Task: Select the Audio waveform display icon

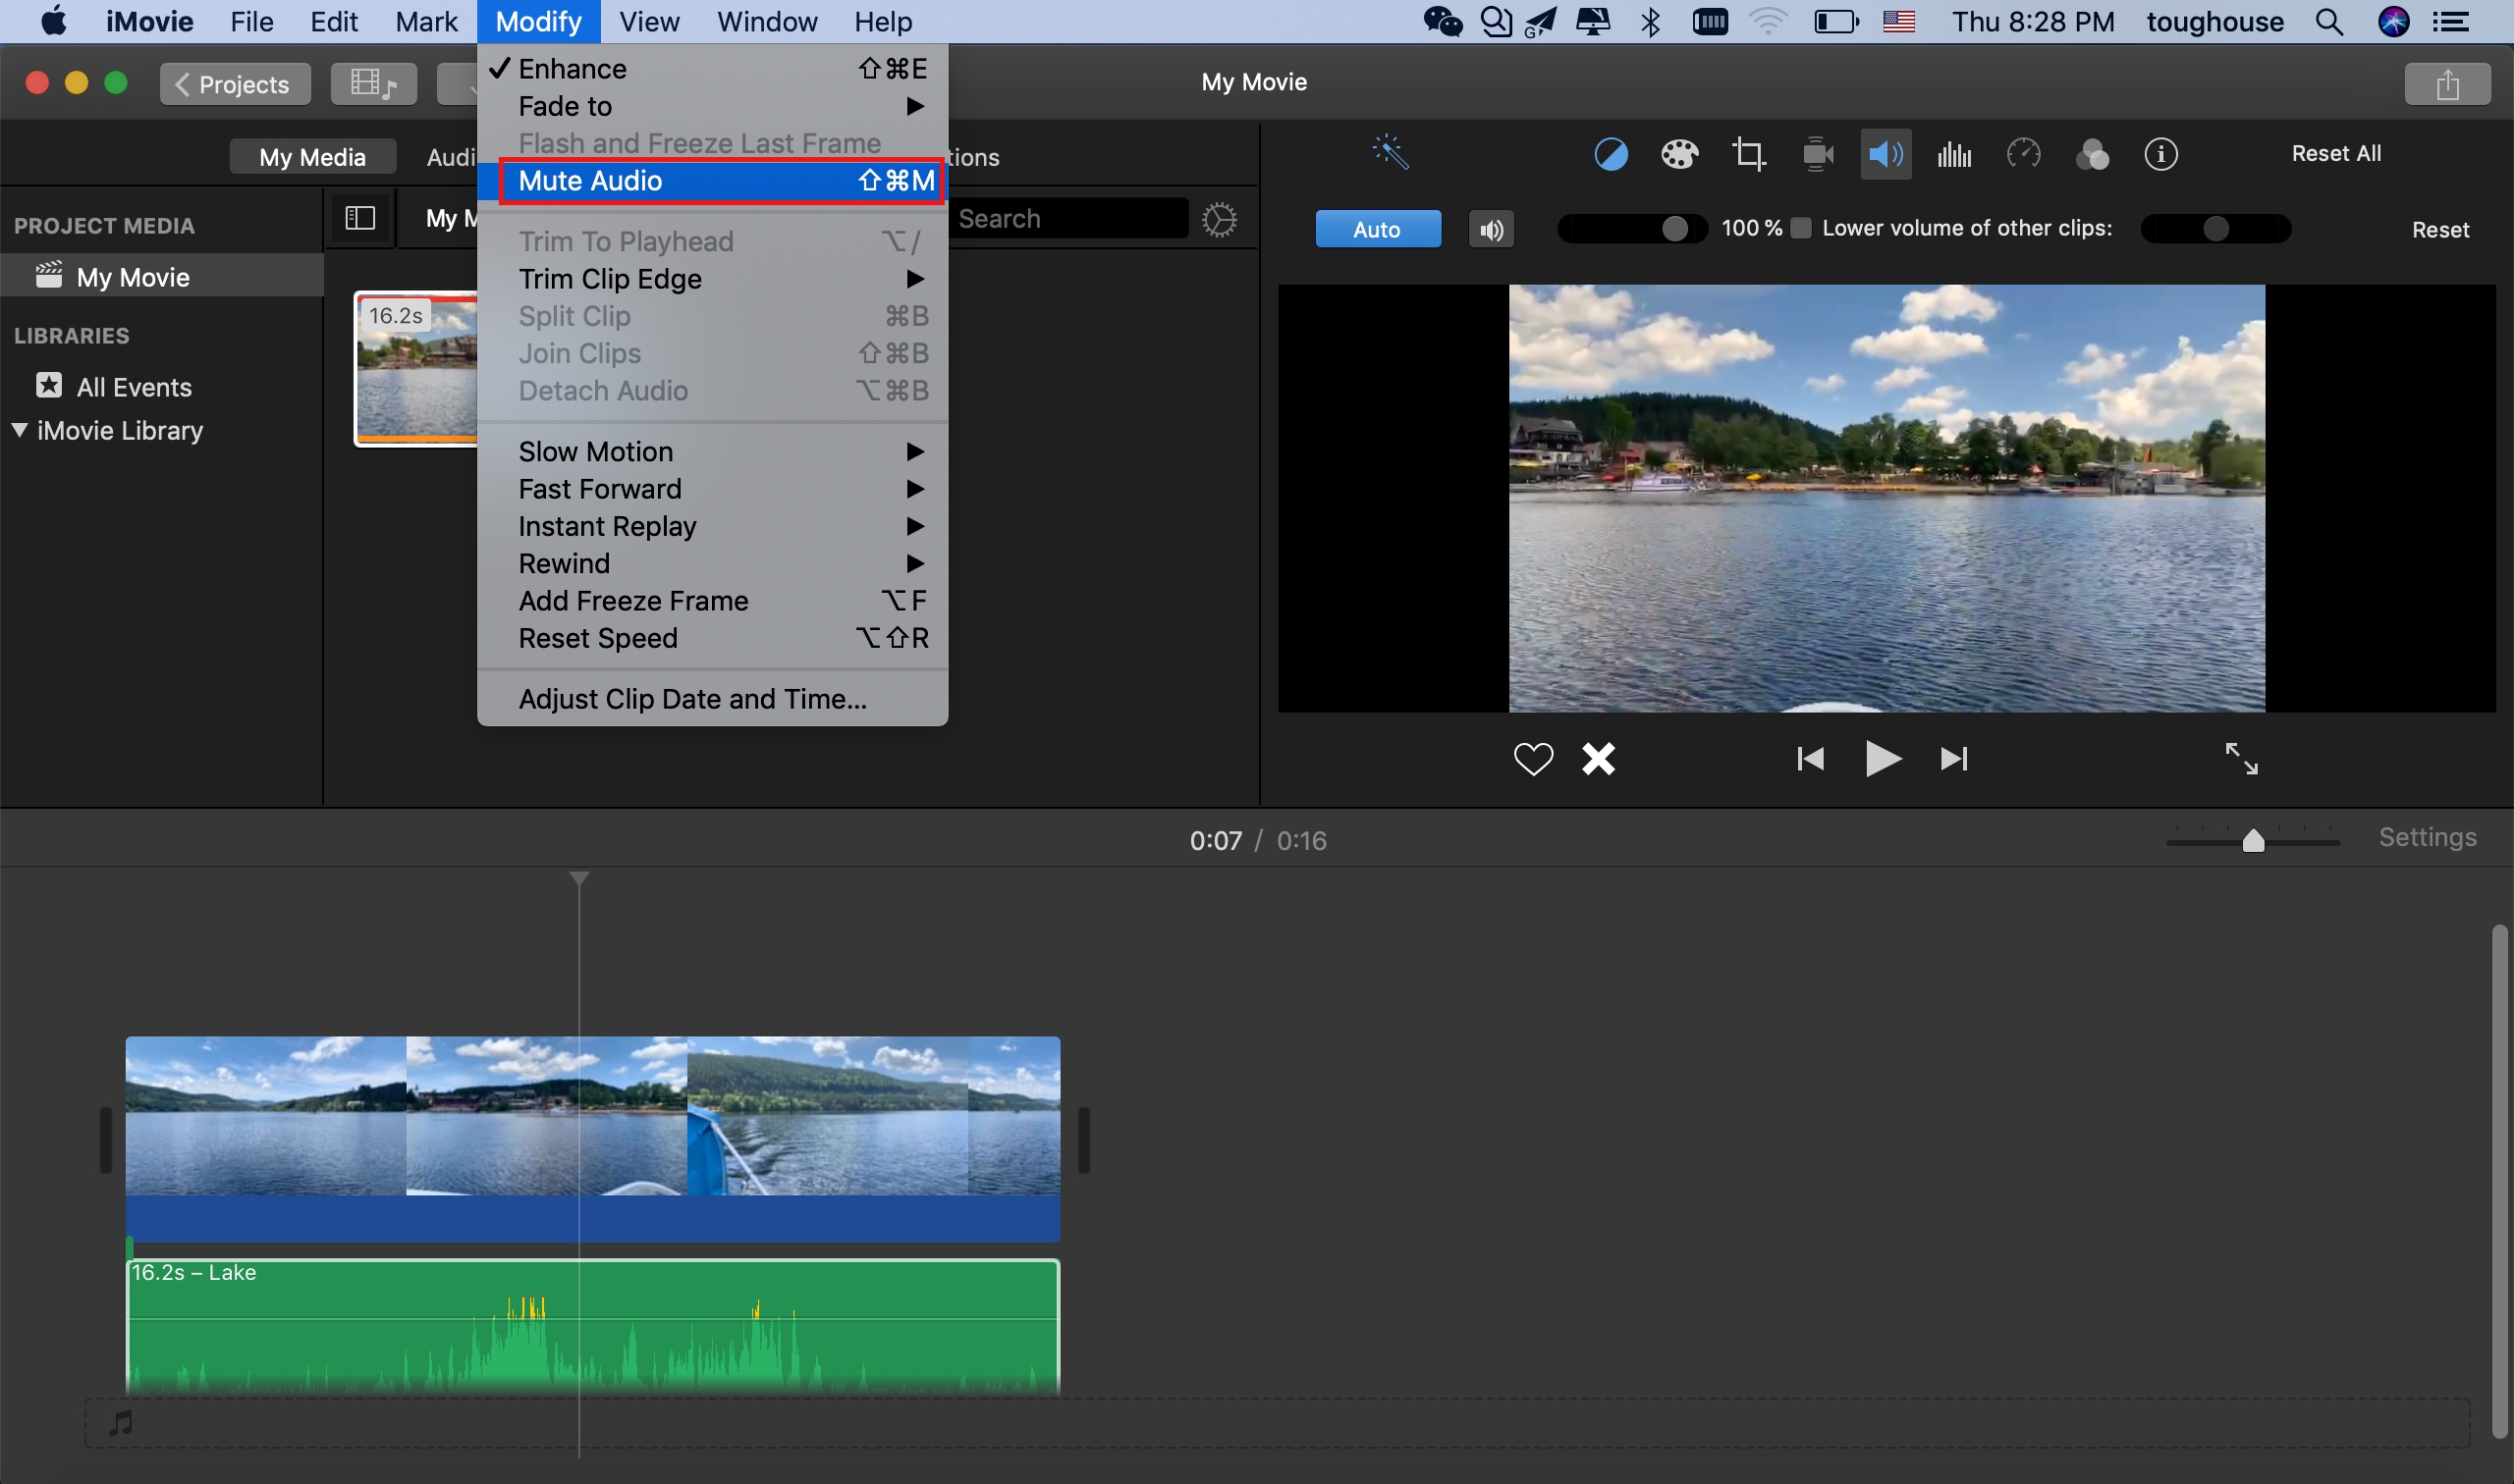Action: pyautogui.click(x=1952, y=155)
